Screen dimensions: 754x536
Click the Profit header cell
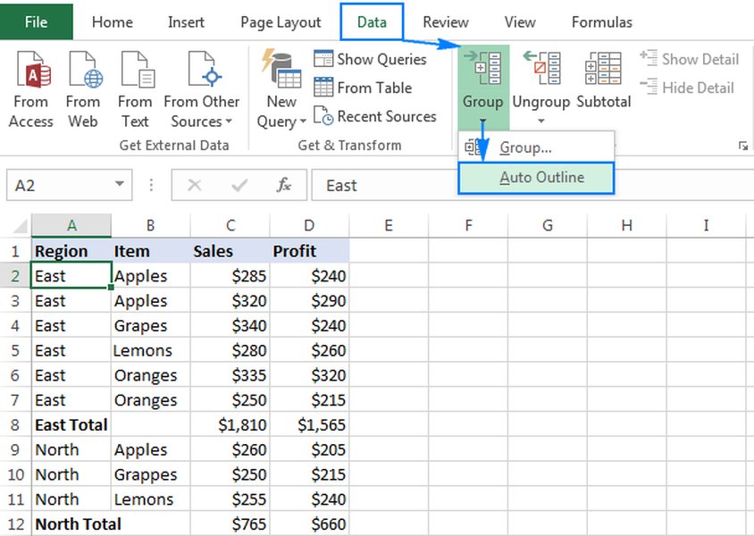[309, 251]
